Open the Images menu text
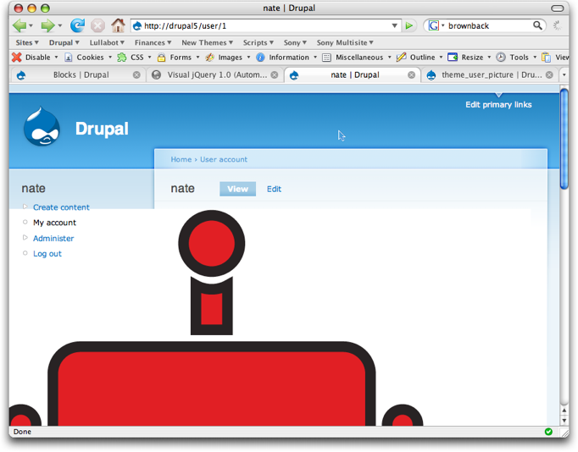 [x=230, y=58]
